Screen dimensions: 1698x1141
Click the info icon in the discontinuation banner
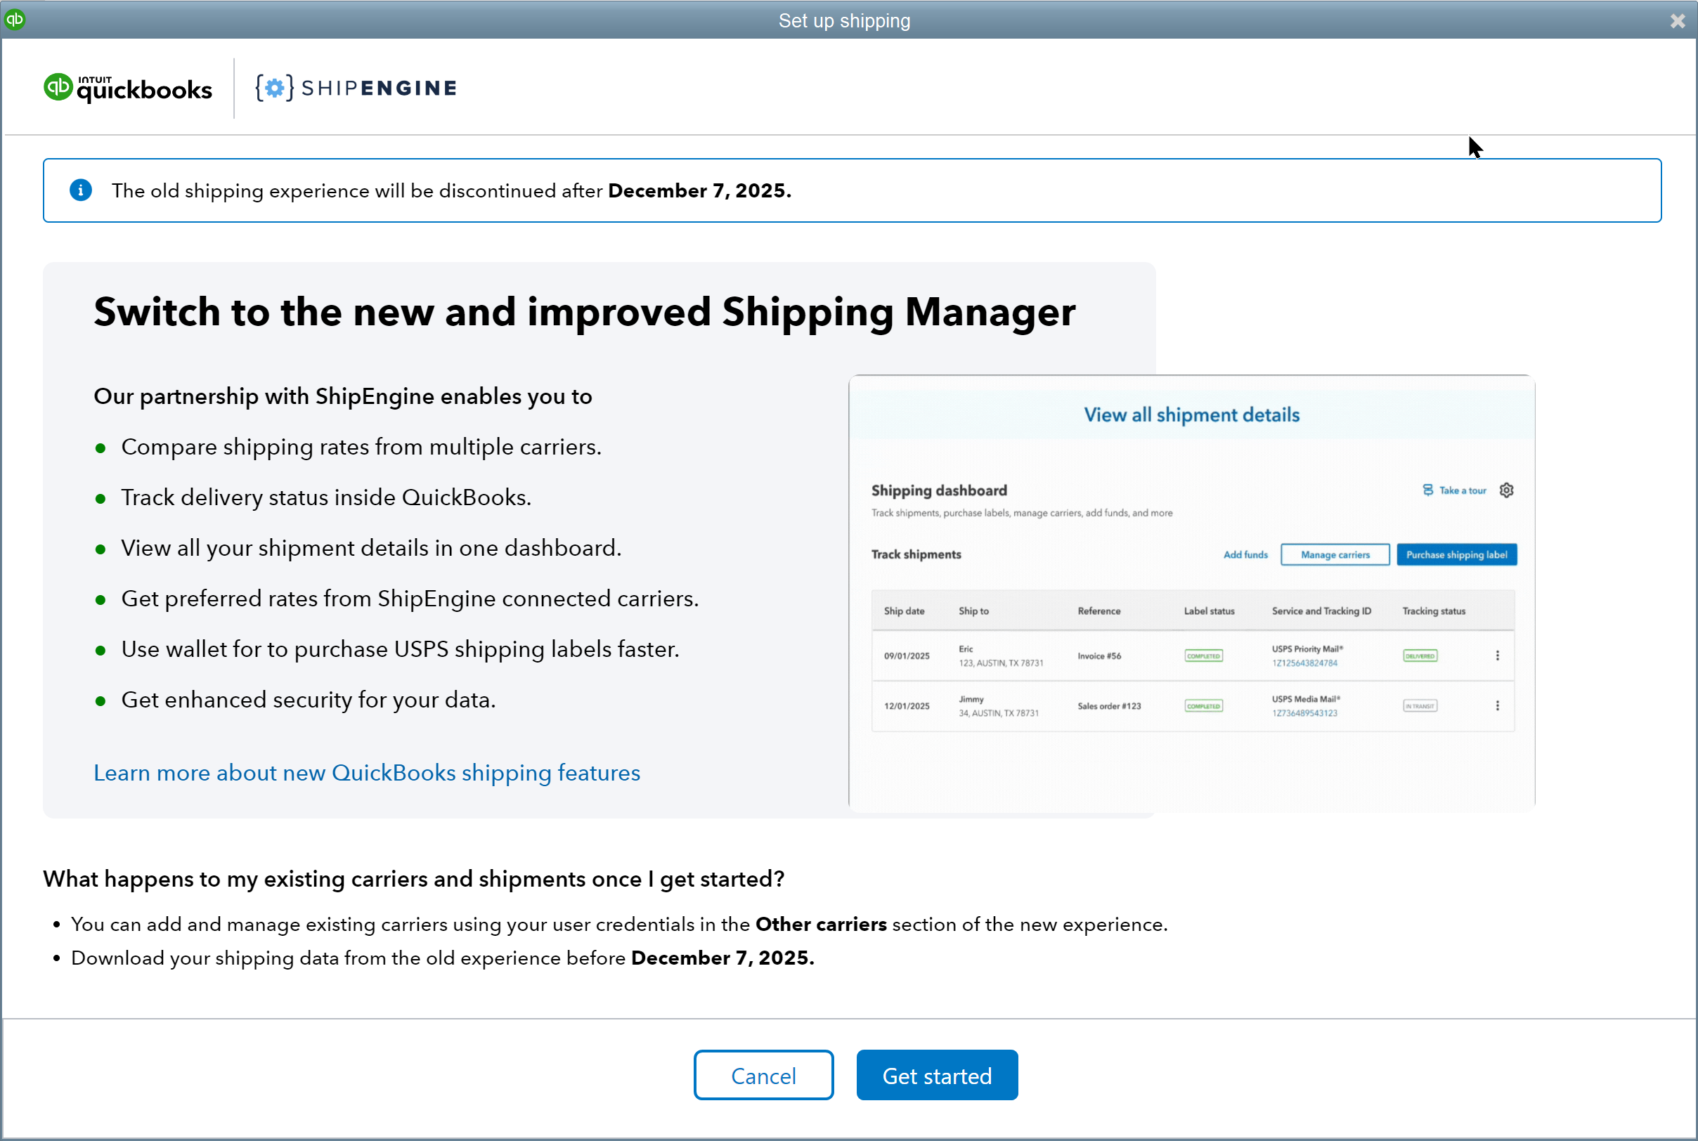[81, 190]
